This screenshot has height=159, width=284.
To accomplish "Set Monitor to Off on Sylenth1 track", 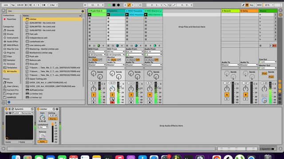I will (x=119, y=60).
